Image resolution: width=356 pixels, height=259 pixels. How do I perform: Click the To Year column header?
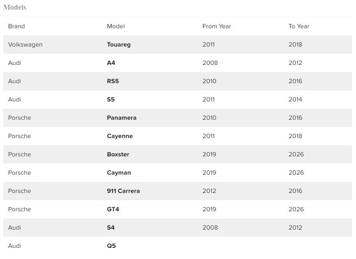tap(299, 26)
